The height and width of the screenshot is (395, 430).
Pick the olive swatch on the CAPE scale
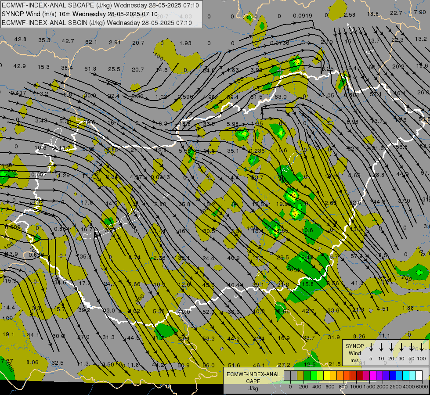[x=300, y=375]
